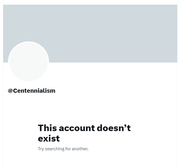Click the @ symbol before Centennialism
The width and height of the screenshot is (181, 168).
click(x=10, y=91)
